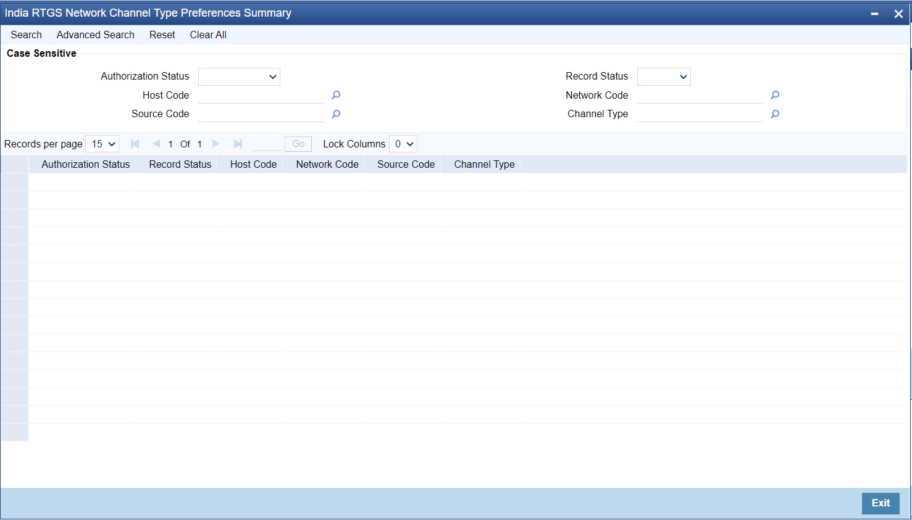
Task: Open Host Code lookup search icon
Action: pyautogui.click(x=336, y=95)
